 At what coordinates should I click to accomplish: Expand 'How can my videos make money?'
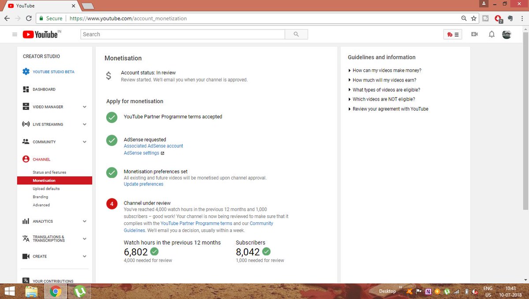384,71
